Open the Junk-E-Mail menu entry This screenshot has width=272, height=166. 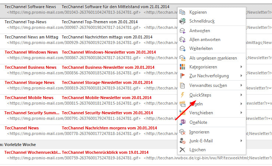[212, 141]
